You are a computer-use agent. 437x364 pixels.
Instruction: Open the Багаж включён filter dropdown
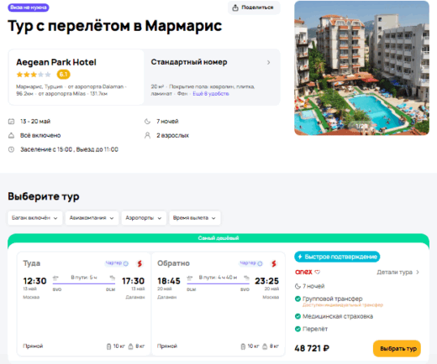click(x=34, y=218)
